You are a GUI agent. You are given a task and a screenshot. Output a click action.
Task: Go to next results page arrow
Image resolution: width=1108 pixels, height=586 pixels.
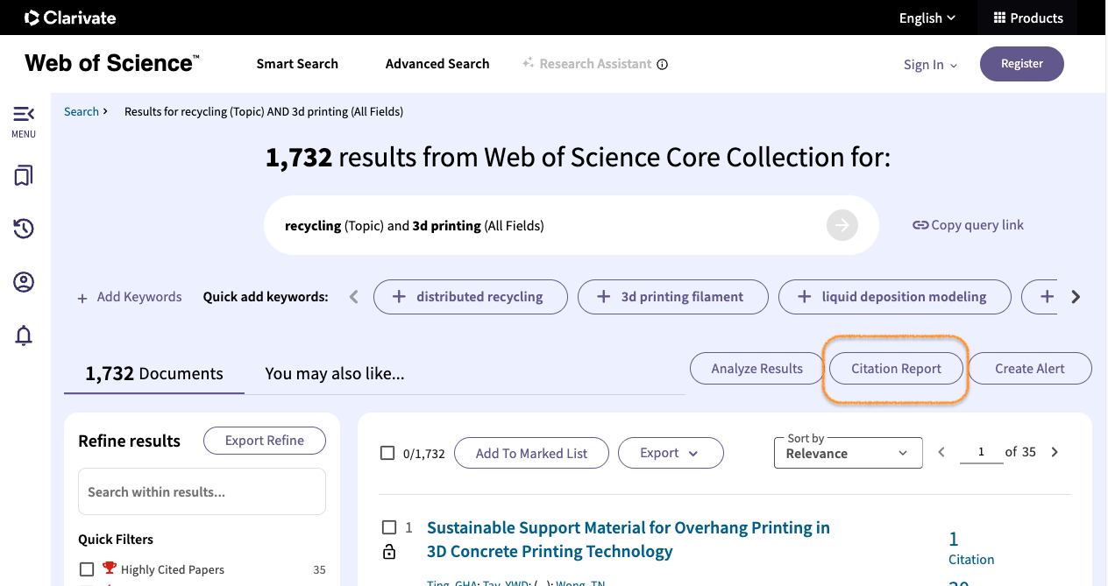[1055, 452]
